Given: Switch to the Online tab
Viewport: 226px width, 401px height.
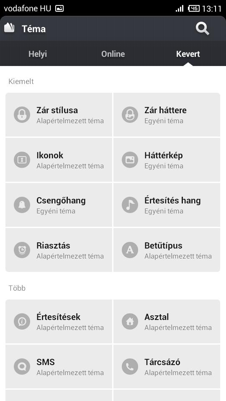Looking at the screenshot, I should tap(113, 54).
